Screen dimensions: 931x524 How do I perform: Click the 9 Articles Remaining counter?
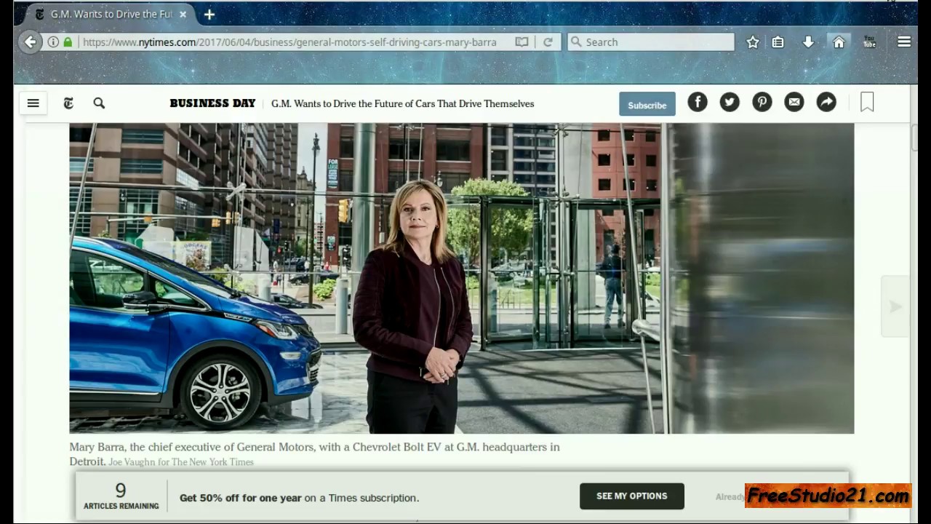[x=121, y=496]
